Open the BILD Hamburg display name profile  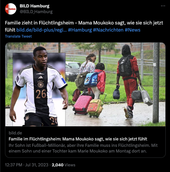(x=34, y=6)
